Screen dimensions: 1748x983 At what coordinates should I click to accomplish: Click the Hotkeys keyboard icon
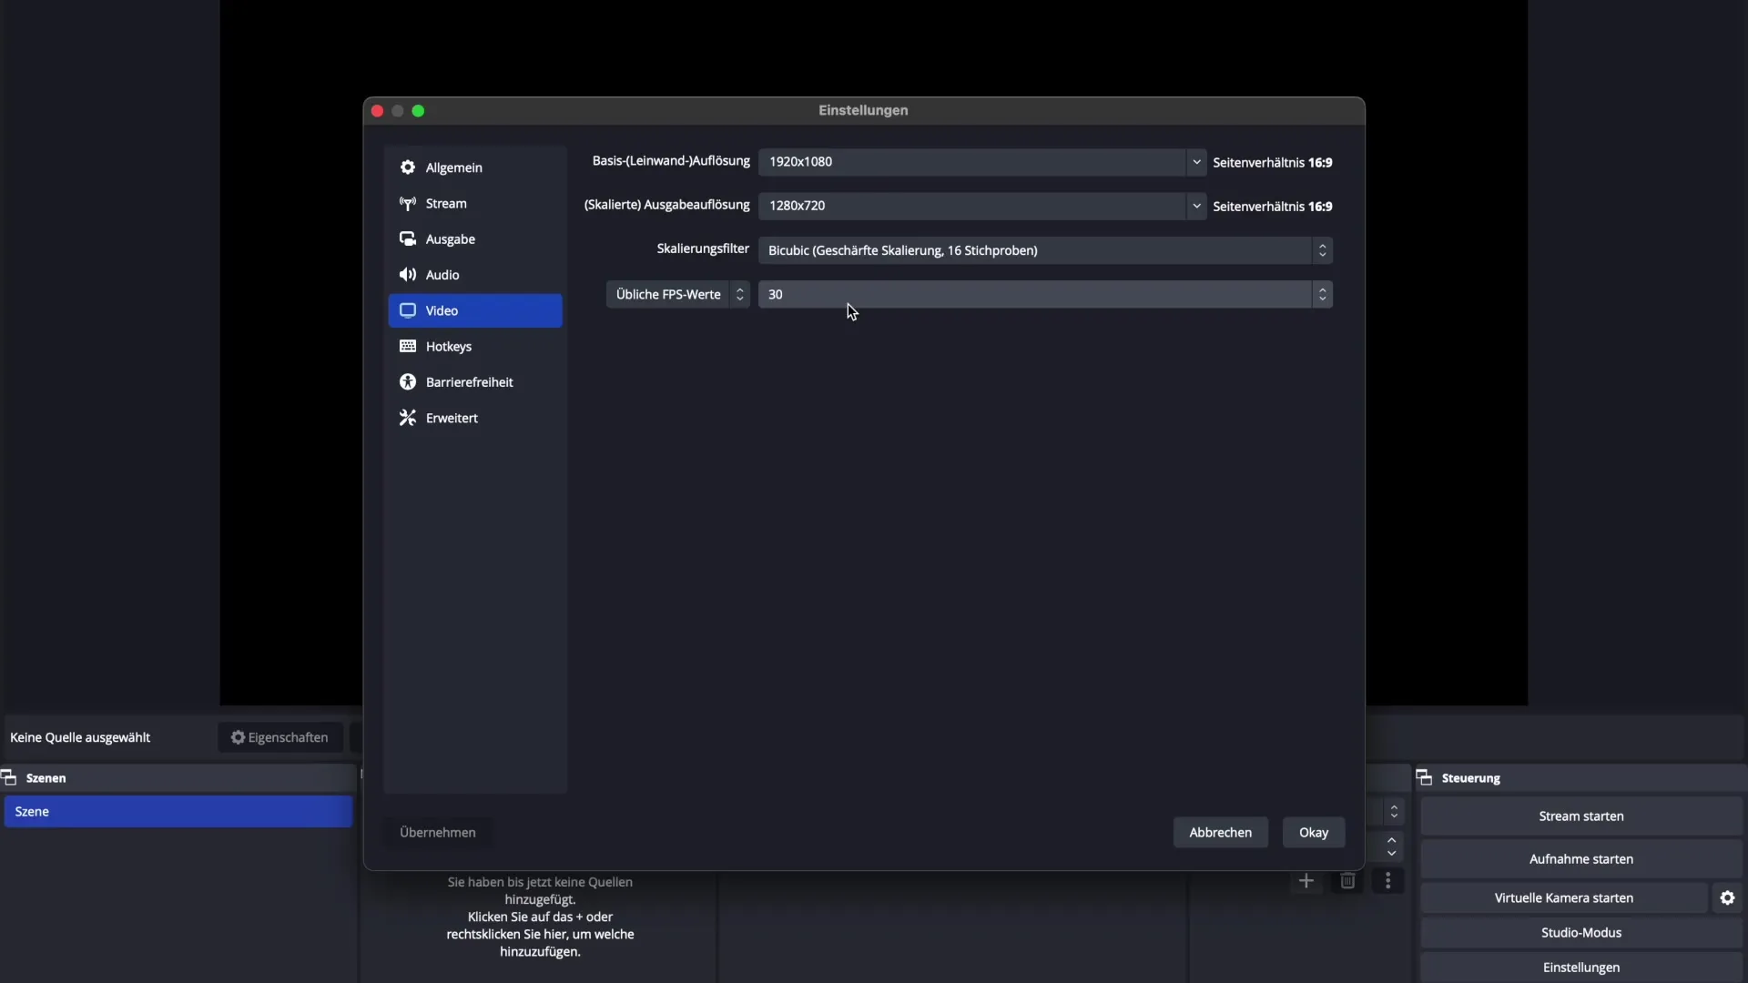[x=408, y=346]
